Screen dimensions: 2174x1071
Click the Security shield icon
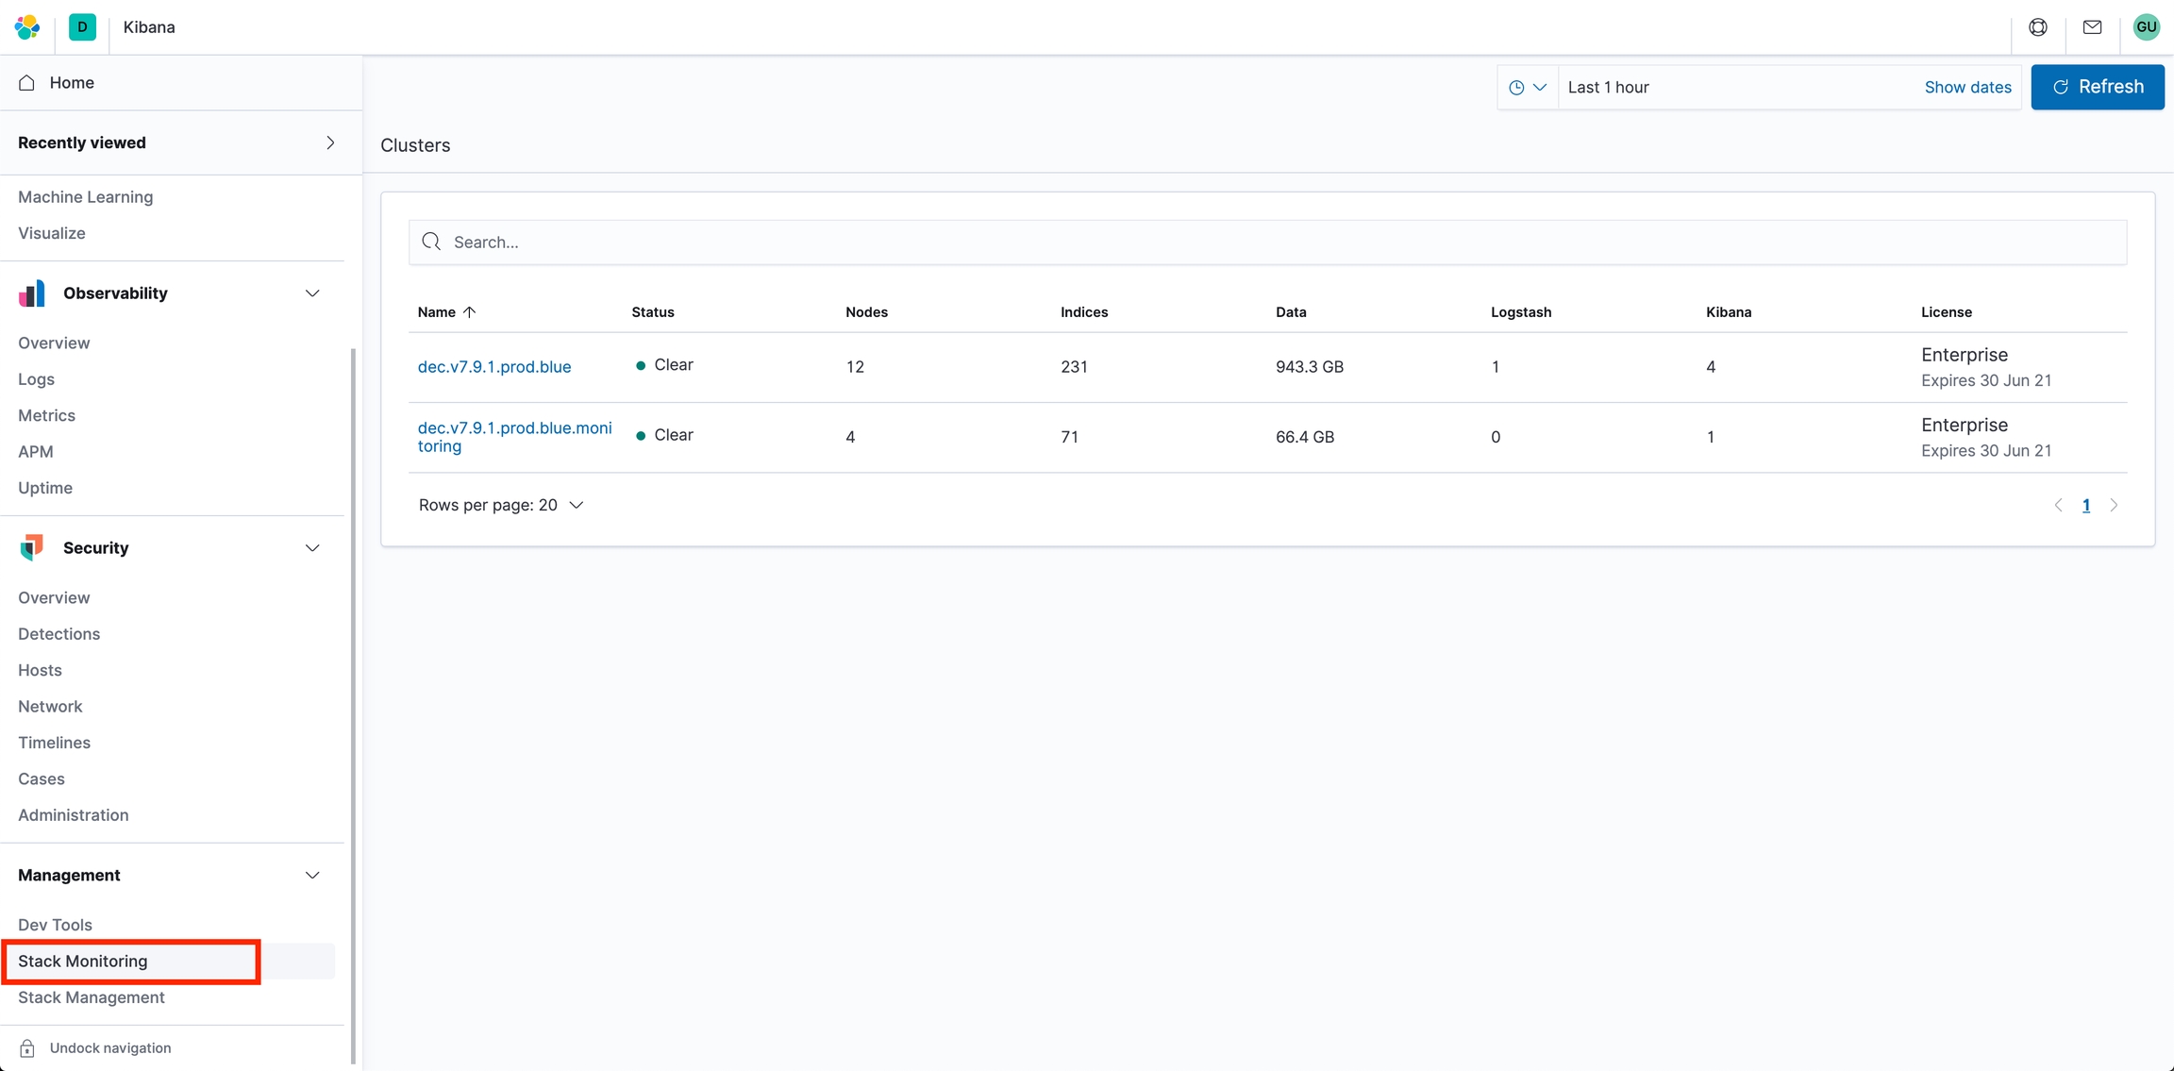[x=32, y=548]
